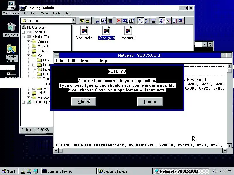Switch to Exploring Include taskbar button

pyautogui.click(x=125, y=171)
